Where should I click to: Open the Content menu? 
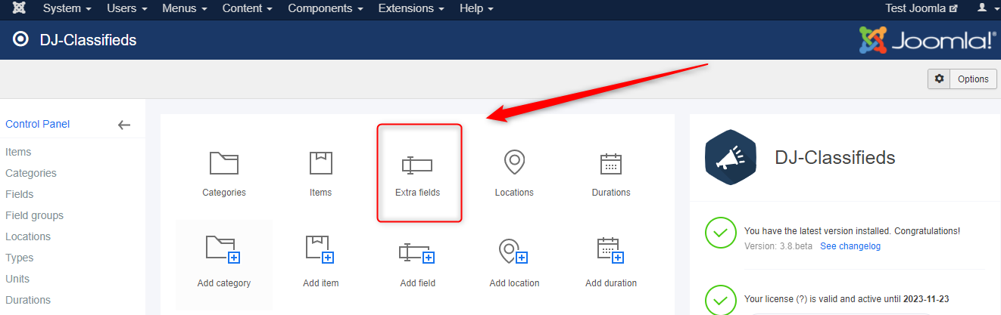(248, 8)
